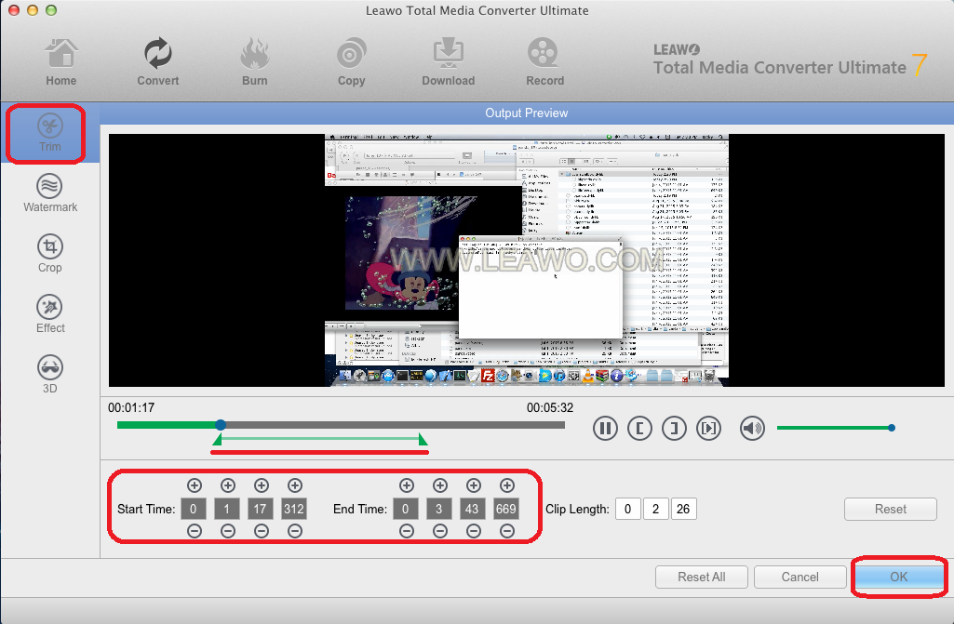Viewport: 954px width, 624px height.
Task: Set trim start point with left bracket
Action: (639, 428)
